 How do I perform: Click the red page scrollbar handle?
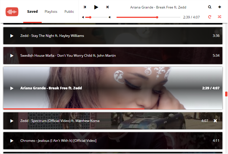point(226,94)
